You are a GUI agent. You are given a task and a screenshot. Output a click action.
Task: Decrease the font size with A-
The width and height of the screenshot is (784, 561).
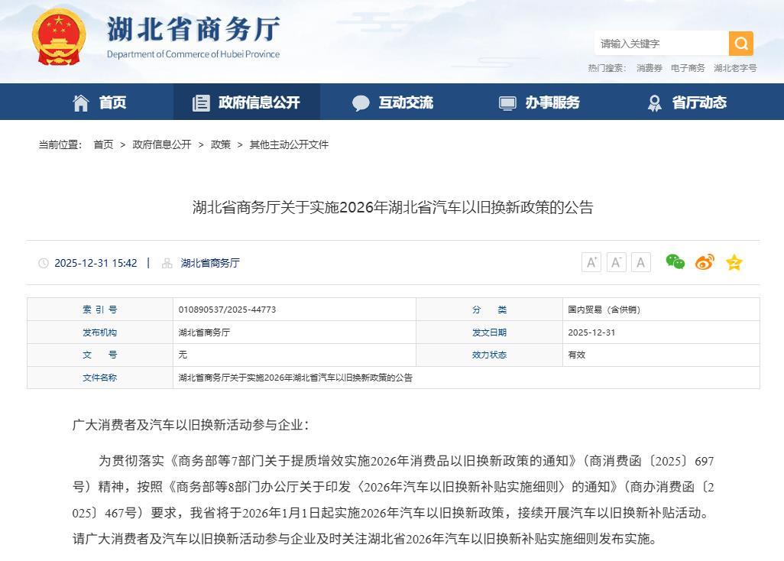[616, 262]
